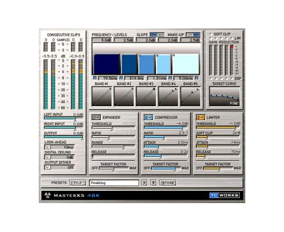
Task: Click the MasterX5 radiation logo icon
Action: pyautogui.click(x=48, y=195)
